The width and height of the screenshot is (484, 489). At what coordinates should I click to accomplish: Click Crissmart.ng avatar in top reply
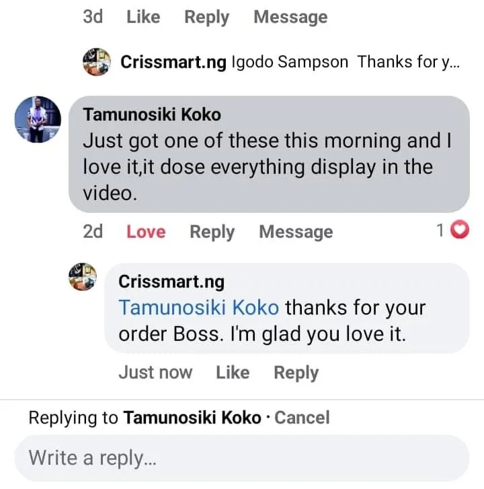[96, 62]
